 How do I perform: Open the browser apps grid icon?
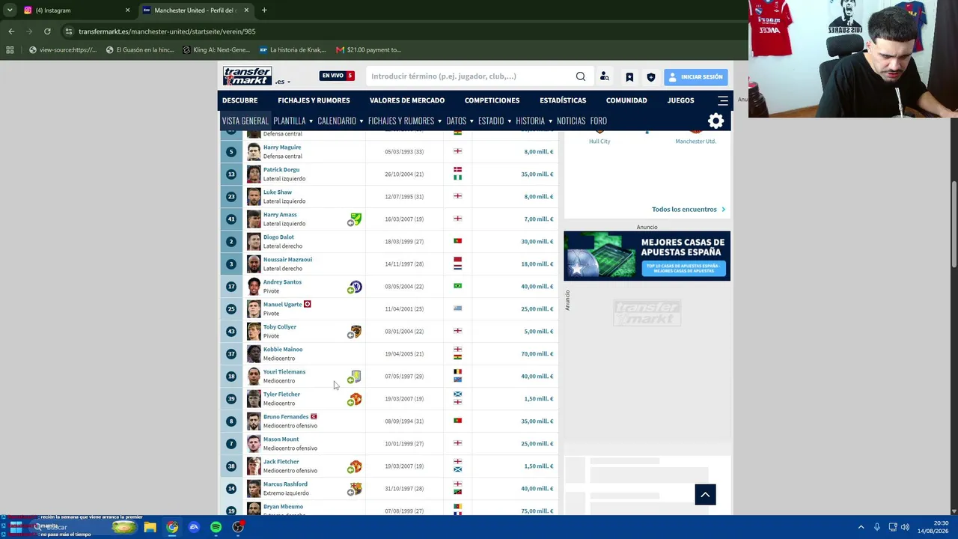click(x=10, y=50)
